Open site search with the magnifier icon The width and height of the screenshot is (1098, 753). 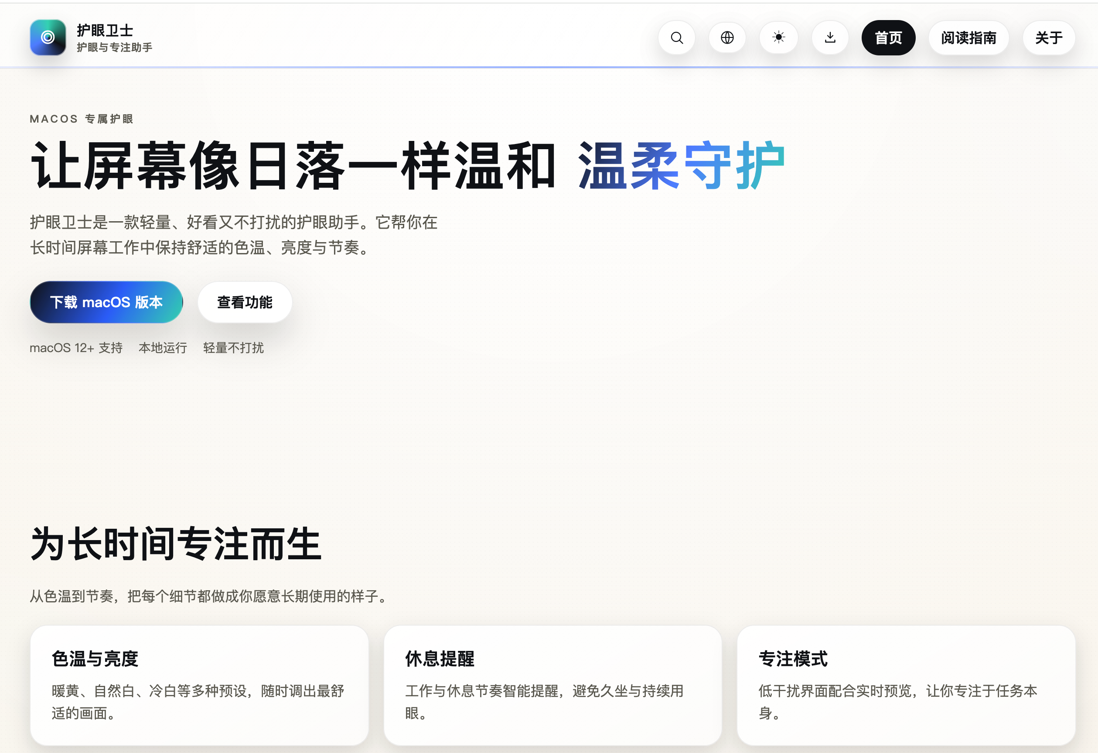(x=677, y=38)
